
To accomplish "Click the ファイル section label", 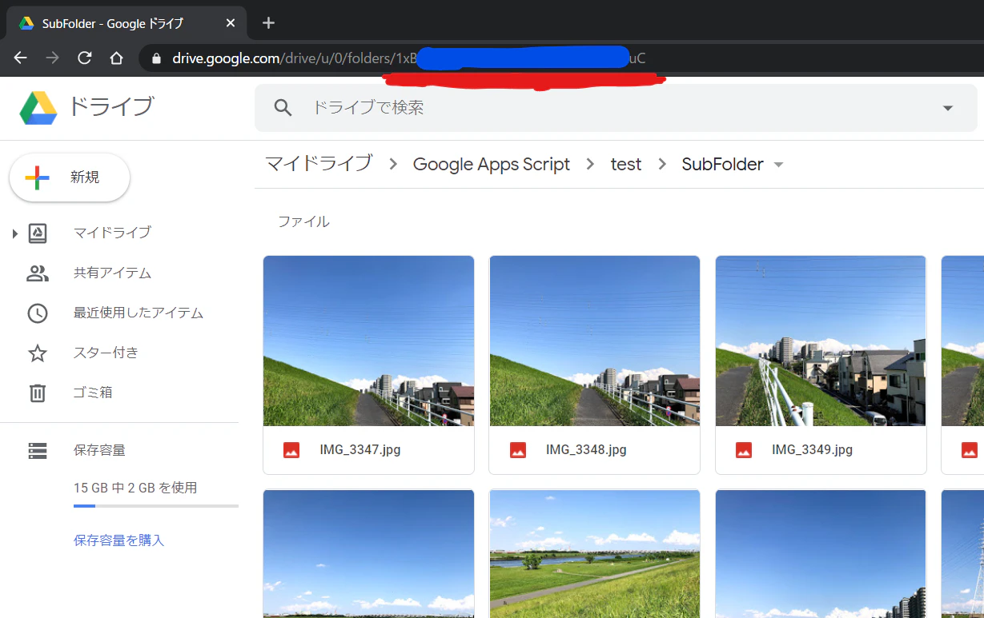I will 303,221.
